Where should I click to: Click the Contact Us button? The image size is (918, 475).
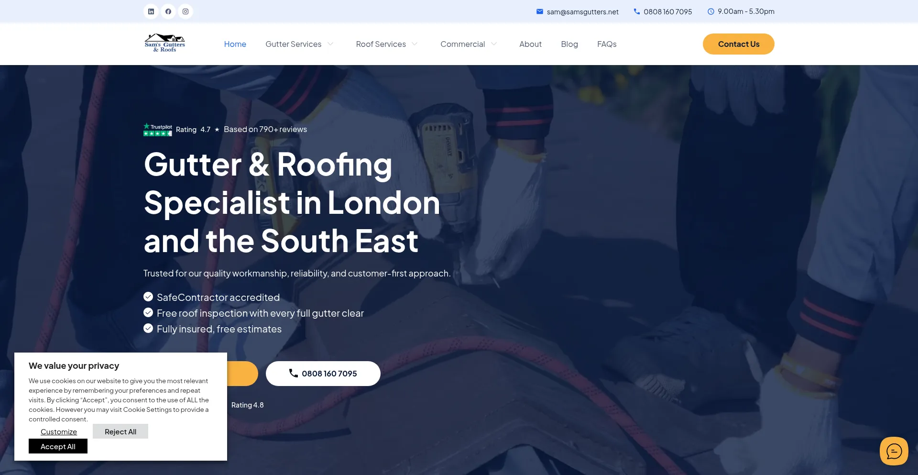click(x=739, y=44)
